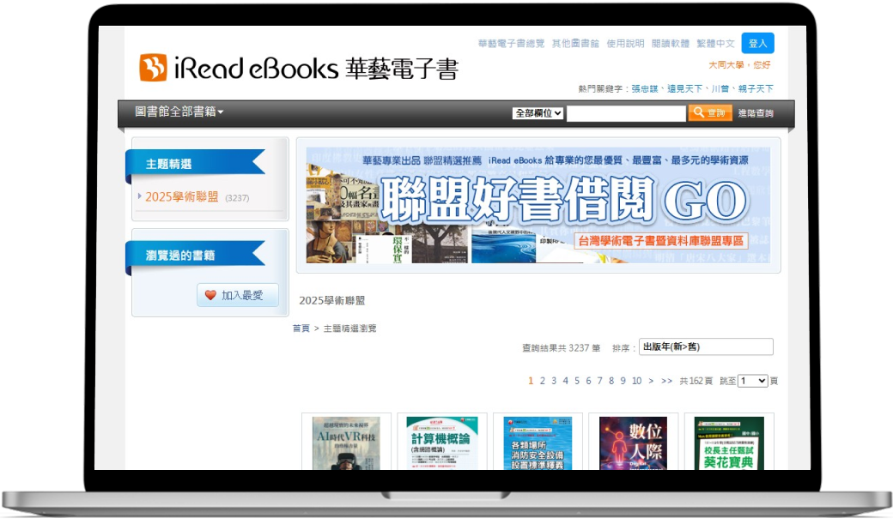This screenshot has height=530, width=893.
Task: Click the orange search 查詢 button
Action: [709, 112]
